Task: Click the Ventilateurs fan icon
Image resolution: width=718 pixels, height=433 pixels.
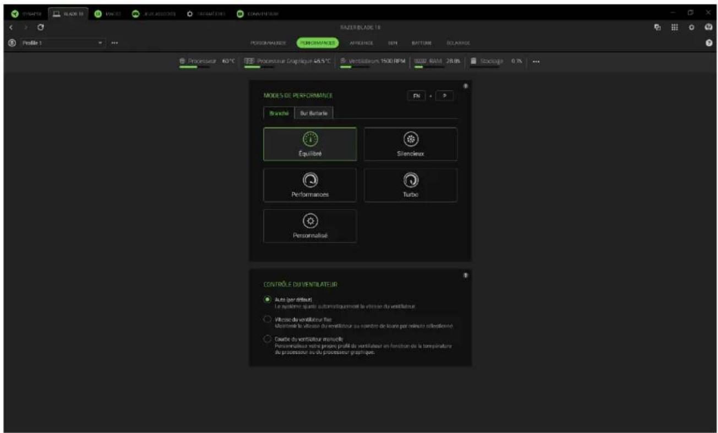Action: click(x=343, y=61)
